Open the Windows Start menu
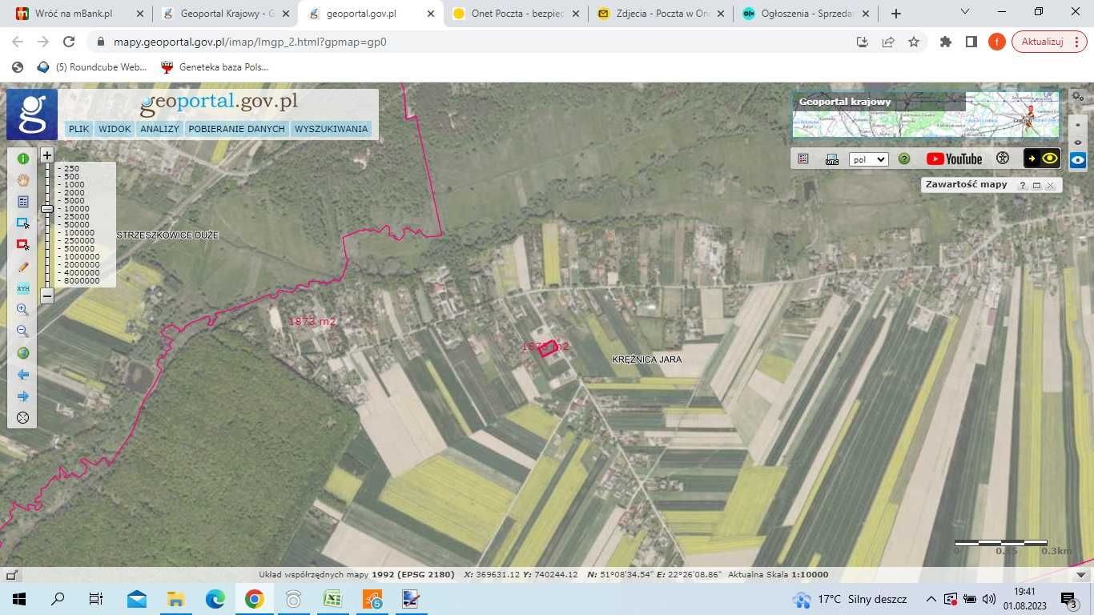Image resolution: width=1094 pixels, height=615 pixels. tap(19, 599)
